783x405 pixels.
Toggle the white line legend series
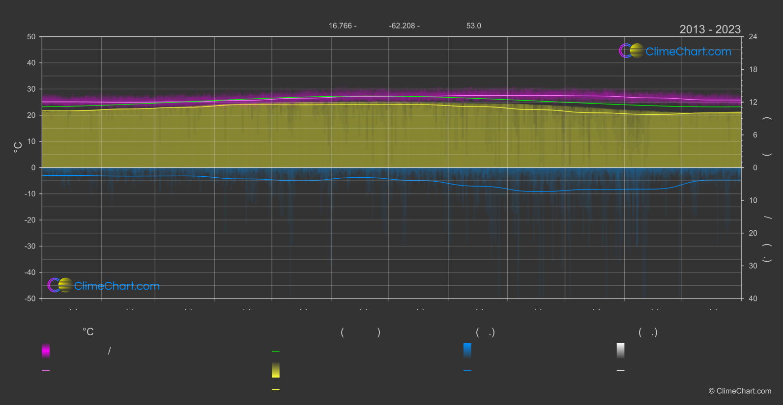(x=620, y=371)
